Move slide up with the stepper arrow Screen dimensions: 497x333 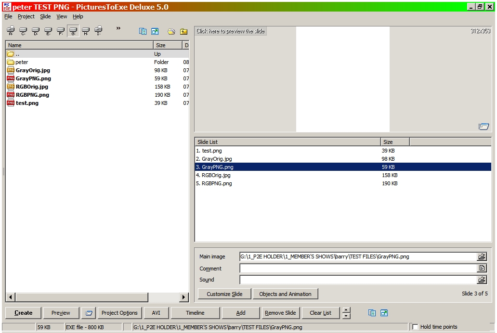346,310
